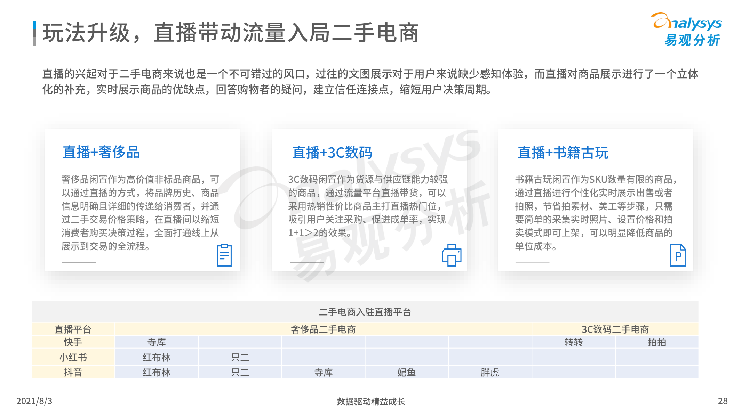Image resolution: width=742 pixels, height=417 pixels.
Task: Click the intro paragraph starting with 直播的兴起
Action: (370, 82)
